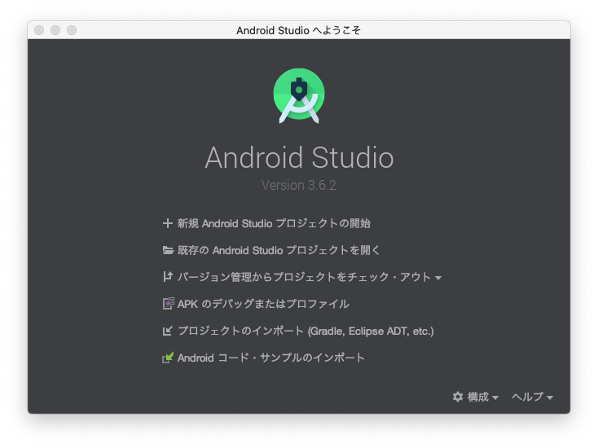598x448 pixels.
Task: Expand the checkout dropdown arrow
Action: pos(438,278)
